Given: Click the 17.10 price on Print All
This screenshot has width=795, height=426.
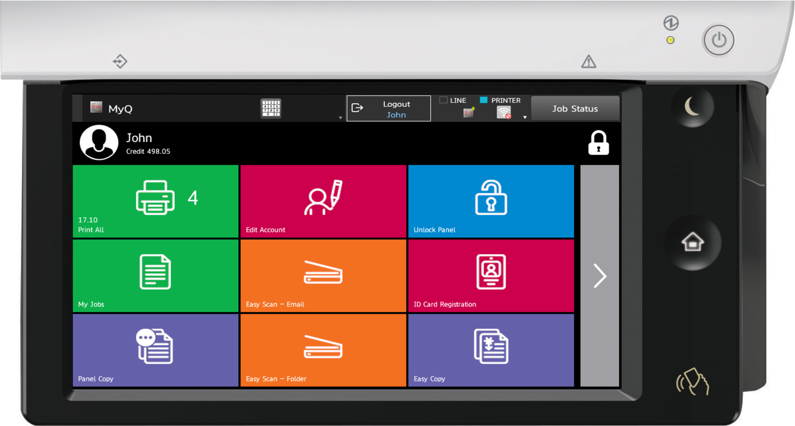Looking at the screenshot, I should 88,220.
